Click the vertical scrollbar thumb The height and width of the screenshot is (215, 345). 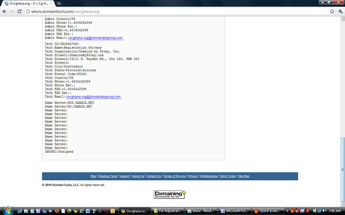click(x=343, y=169)
